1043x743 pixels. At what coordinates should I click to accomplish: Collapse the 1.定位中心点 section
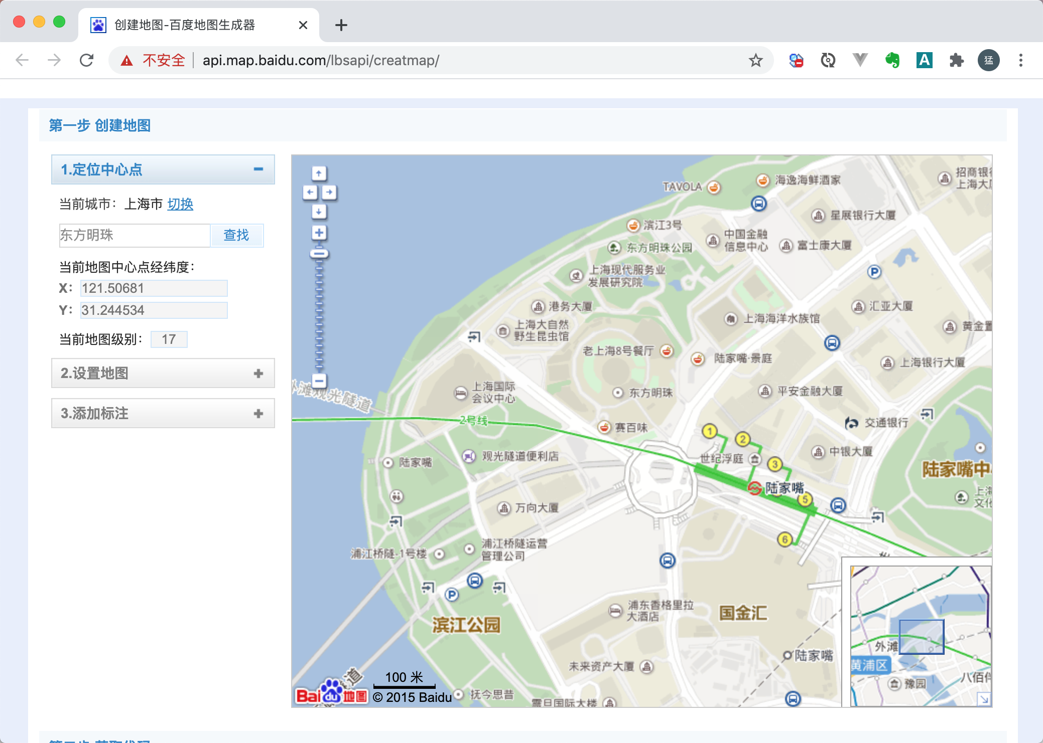(258, 169)
